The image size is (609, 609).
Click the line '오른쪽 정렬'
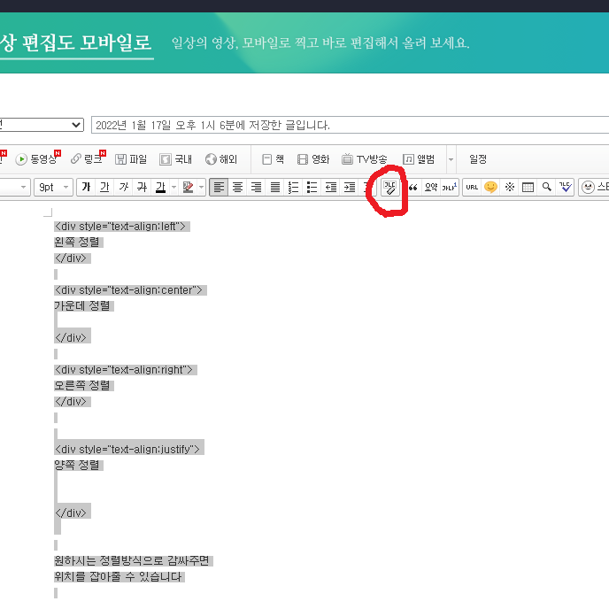83,385
